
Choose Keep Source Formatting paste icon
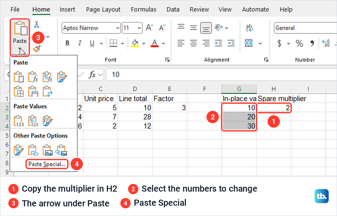pos(62,77)
